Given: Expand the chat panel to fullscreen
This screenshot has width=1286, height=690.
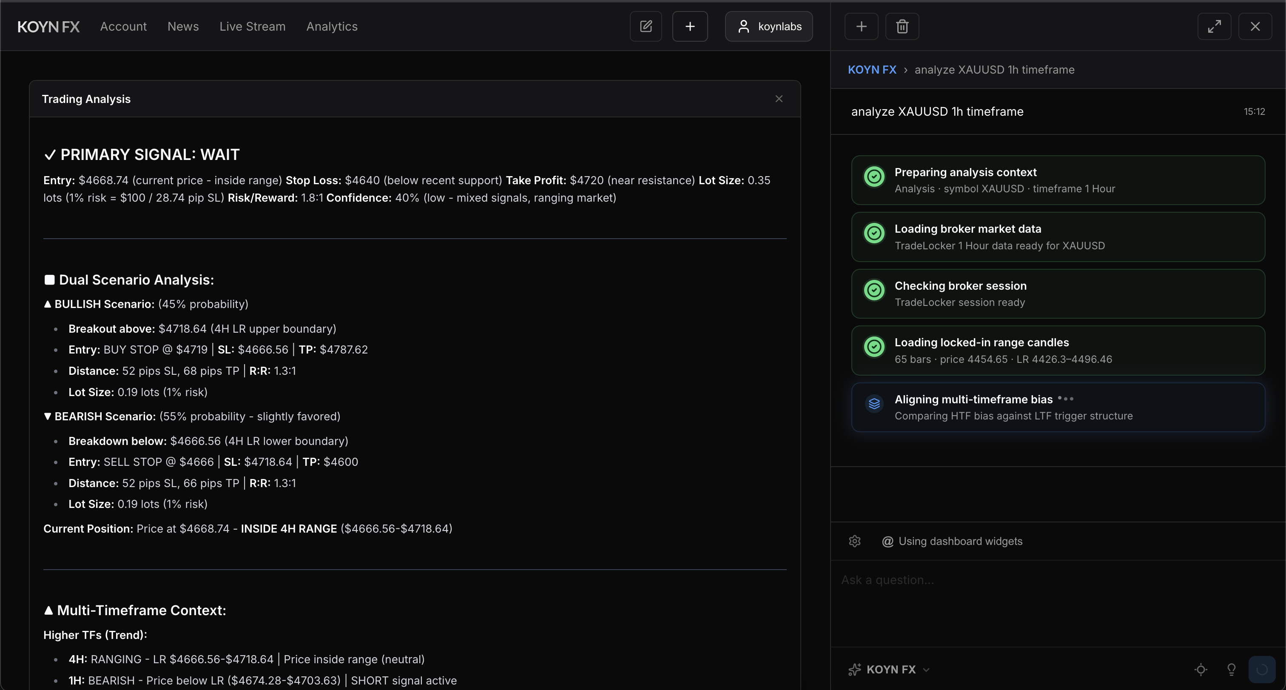Looking at the screenshot, I should (x=1214, y=26).
